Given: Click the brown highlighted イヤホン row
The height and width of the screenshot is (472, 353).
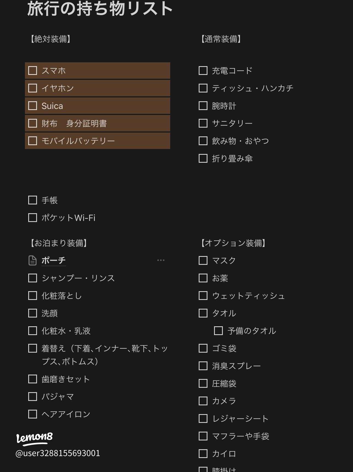Looking at the screenshot, I should pyautogui.click(x=110, y=88).
